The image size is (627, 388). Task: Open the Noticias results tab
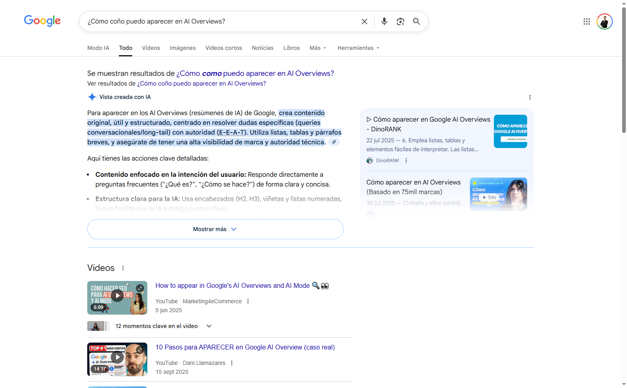(x=263, y=48)
